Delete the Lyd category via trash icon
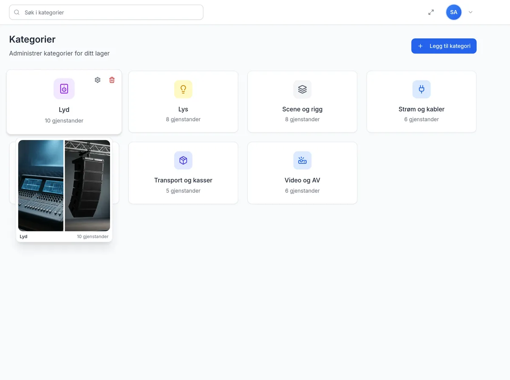The width and height of the screenshot is (510, 380). [x=112, y=80]
